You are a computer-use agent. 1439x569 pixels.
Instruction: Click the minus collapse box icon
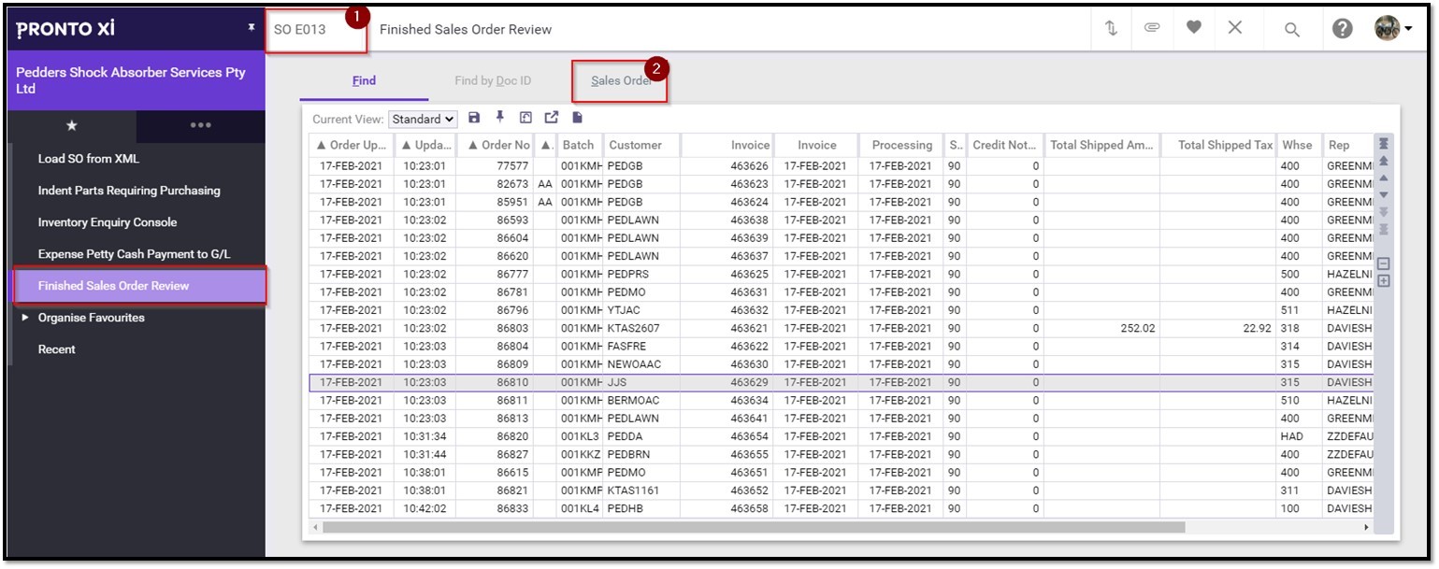point(1384,263)
